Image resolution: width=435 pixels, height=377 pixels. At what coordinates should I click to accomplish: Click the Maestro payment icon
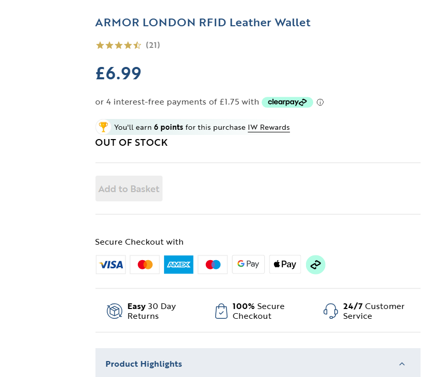click(x=213, y=265)
